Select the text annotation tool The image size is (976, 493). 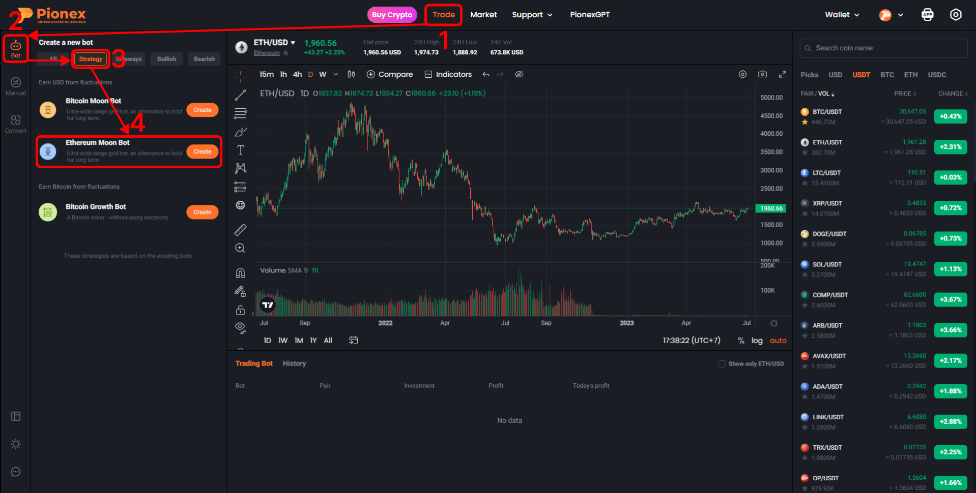click(x=240, y=150)
